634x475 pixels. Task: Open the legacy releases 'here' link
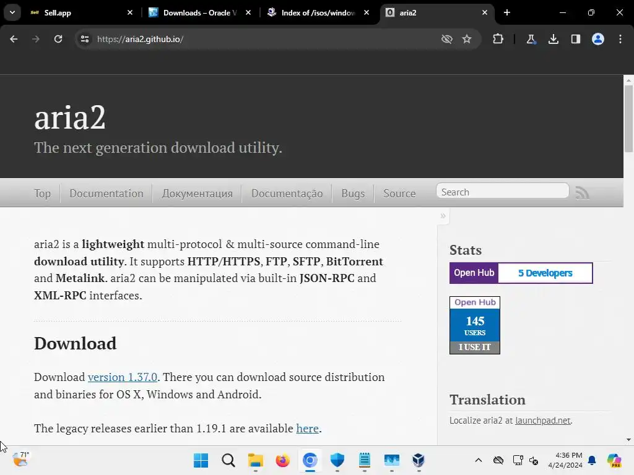(x=307, y=428)
